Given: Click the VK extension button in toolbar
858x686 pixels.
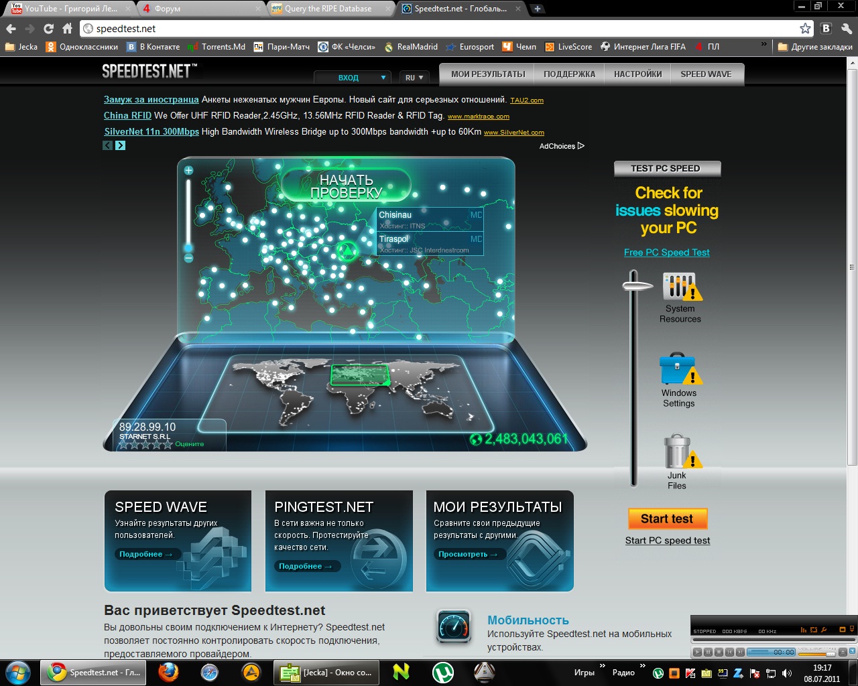Looking at the screenshot, I should [826, 29].
